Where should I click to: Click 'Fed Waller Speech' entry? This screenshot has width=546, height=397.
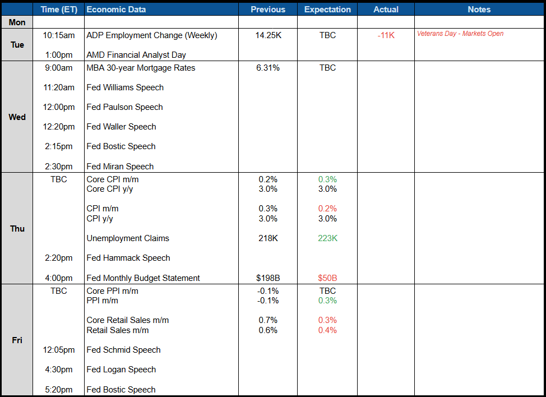(x=121, y=126)
